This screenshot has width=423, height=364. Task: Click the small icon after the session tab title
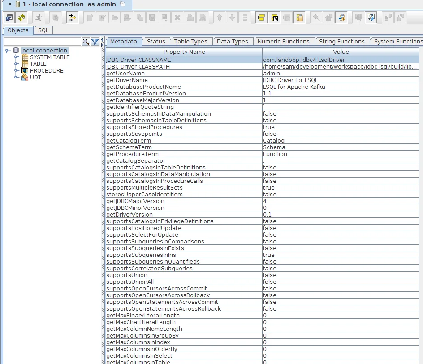[123, 4]
